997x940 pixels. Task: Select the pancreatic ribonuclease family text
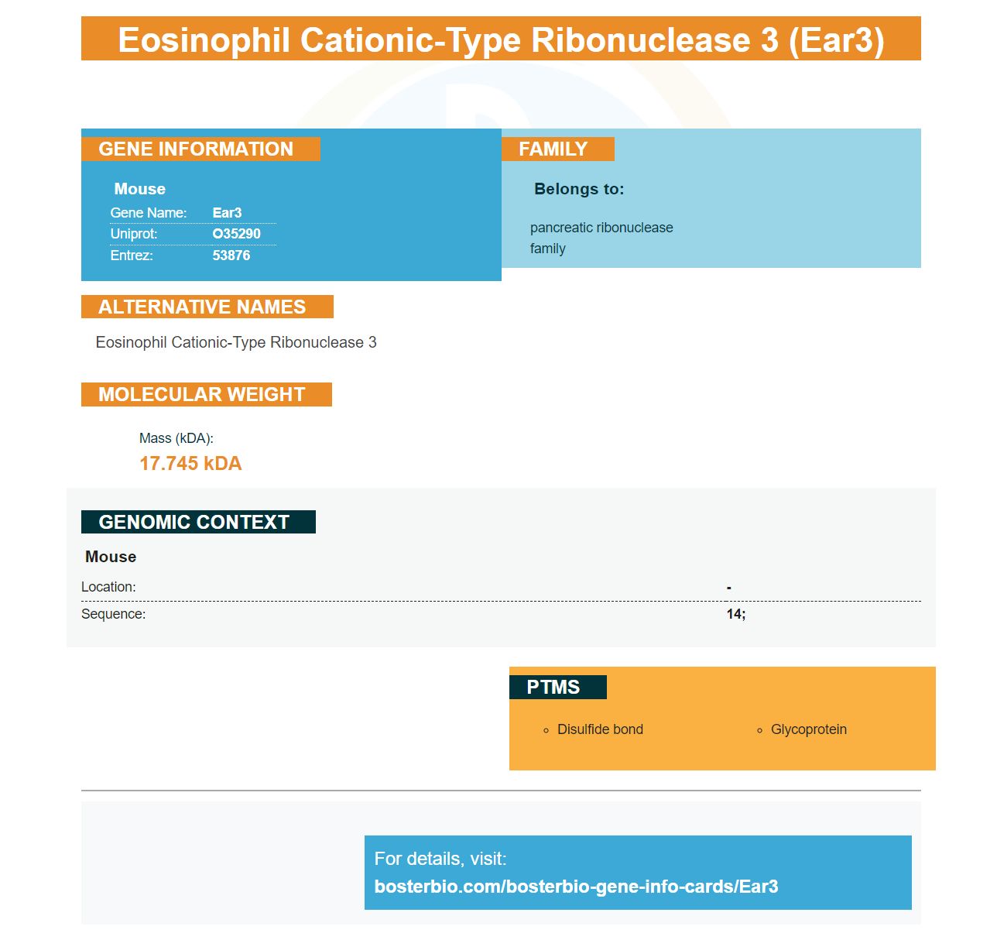(601, 238)
